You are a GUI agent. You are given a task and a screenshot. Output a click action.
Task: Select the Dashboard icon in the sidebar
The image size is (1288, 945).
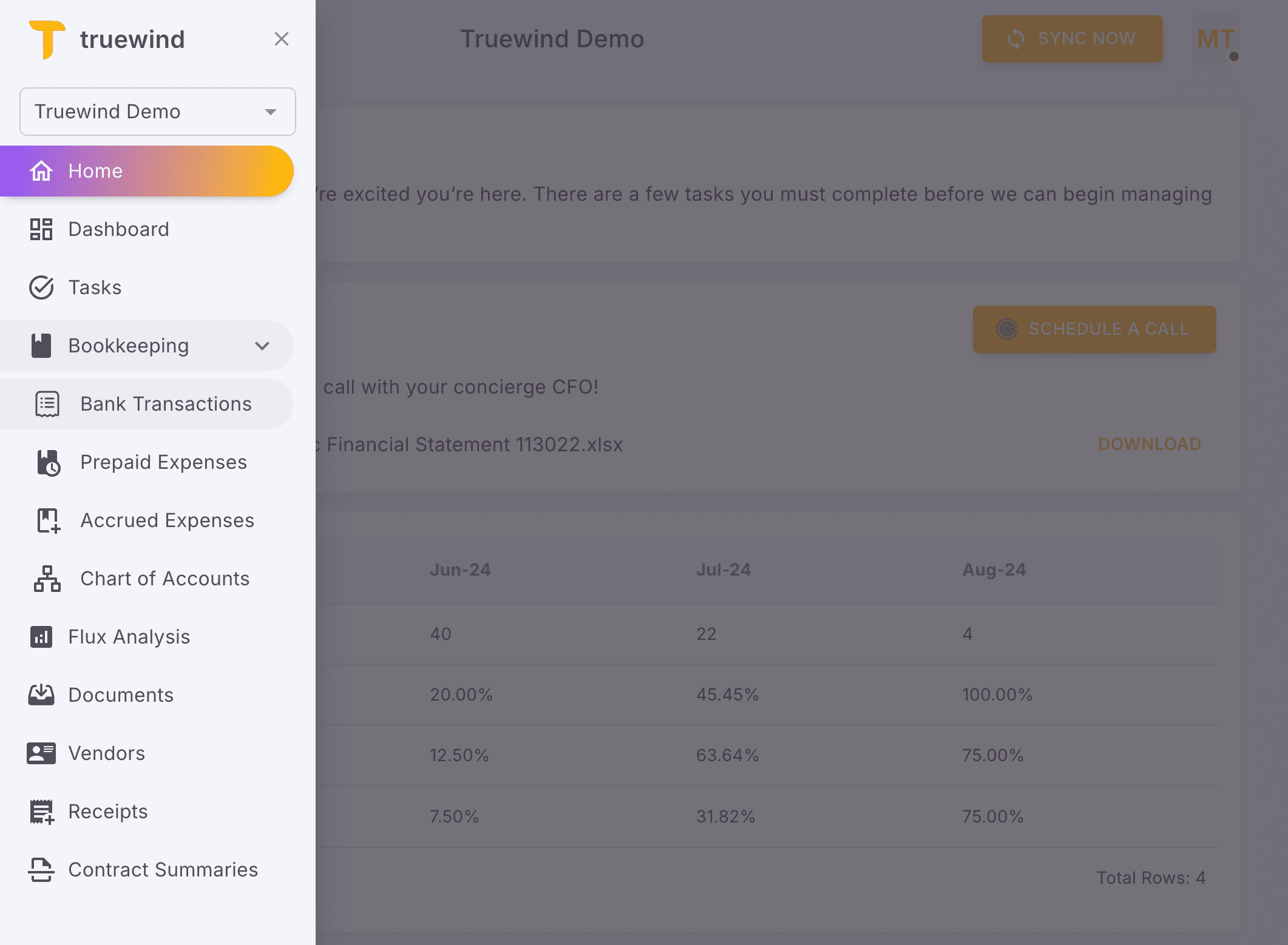tap(41, 229)
